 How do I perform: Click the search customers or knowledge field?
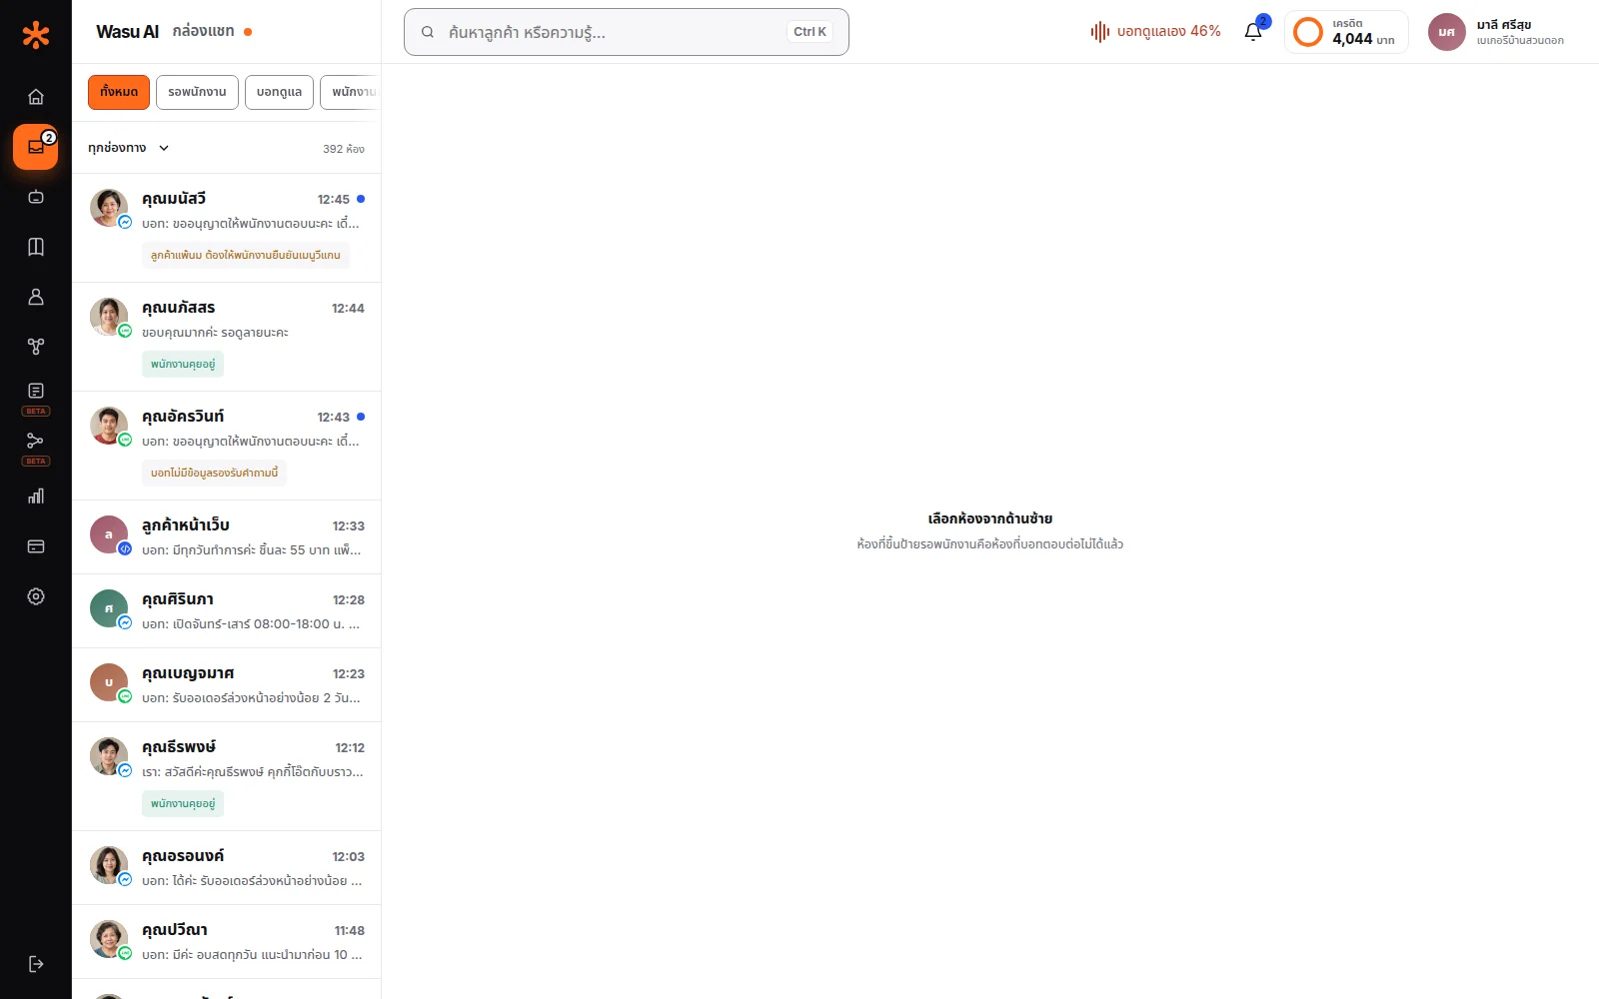[626, 32]
